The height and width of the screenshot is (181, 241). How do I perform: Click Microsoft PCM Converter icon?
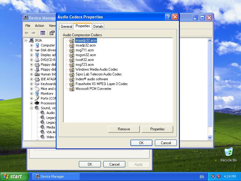point(72,89)
